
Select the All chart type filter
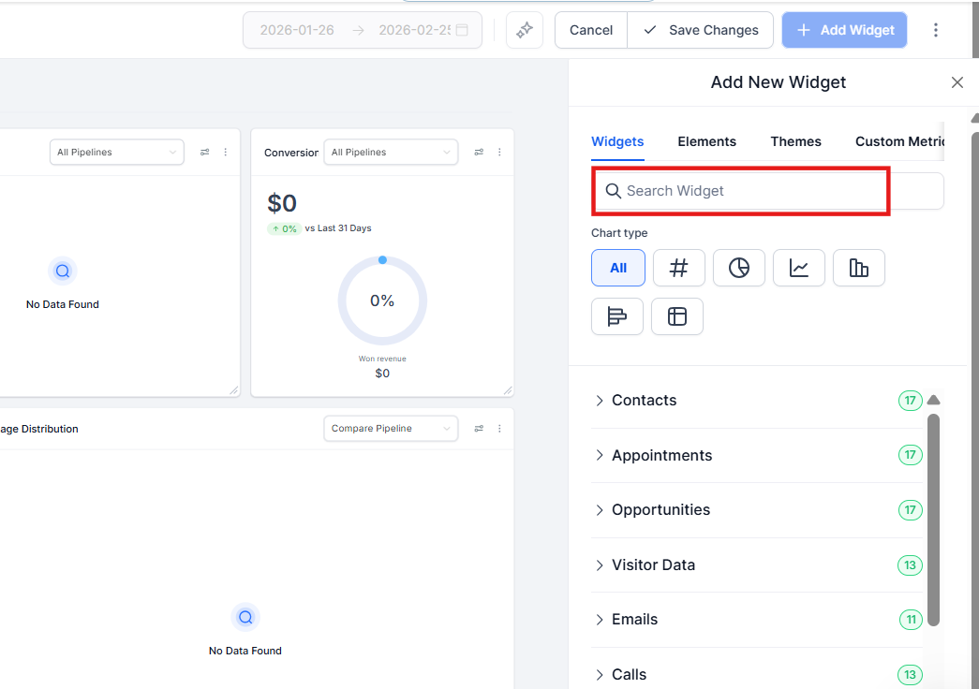pos(618,268)
